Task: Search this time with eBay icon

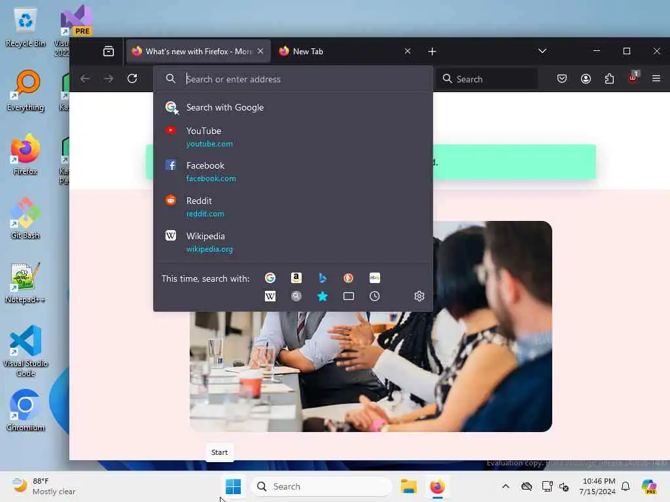Action: [x=375, y=278]
